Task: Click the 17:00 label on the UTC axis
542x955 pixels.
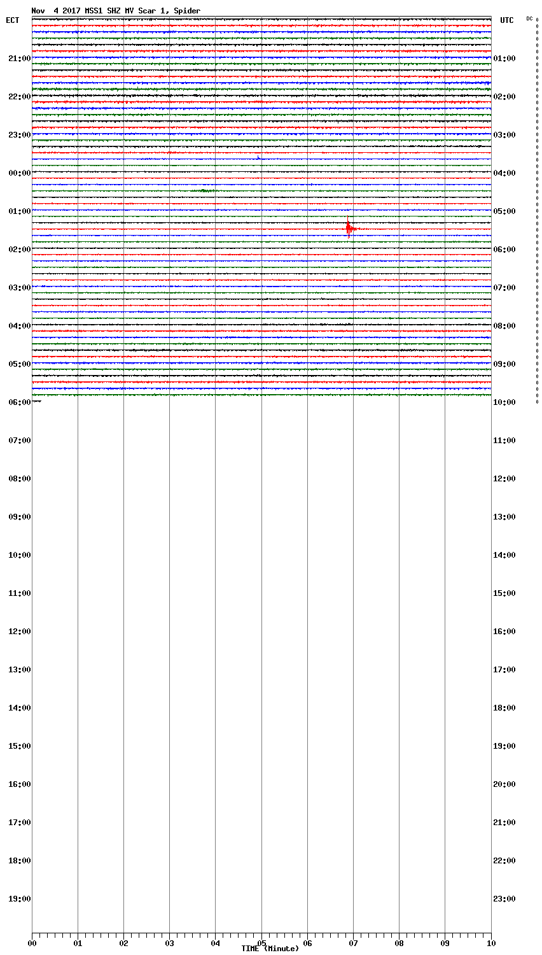Action: click(504, 670)
